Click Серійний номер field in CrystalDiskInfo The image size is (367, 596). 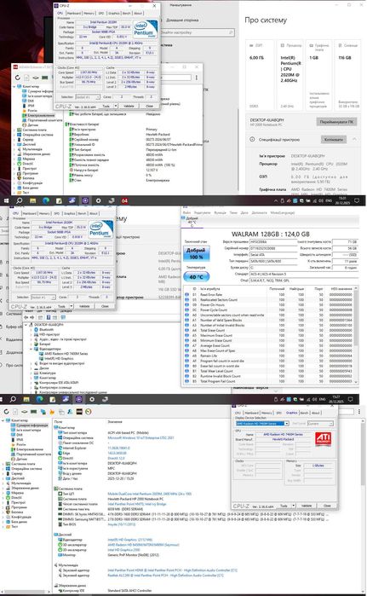coord(273,248)
